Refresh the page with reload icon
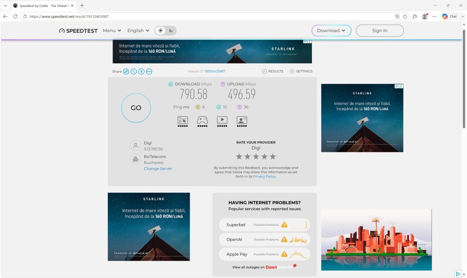 point(15,16)
